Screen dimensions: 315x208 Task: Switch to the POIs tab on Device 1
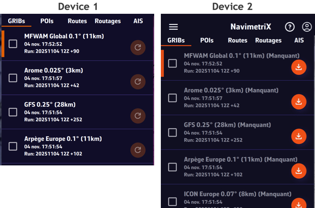47,21
